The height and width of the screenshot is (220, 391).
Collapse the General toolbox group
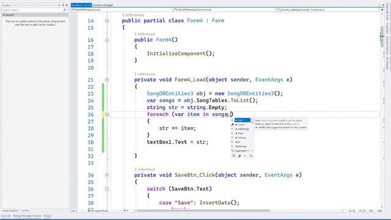(4, 15)
